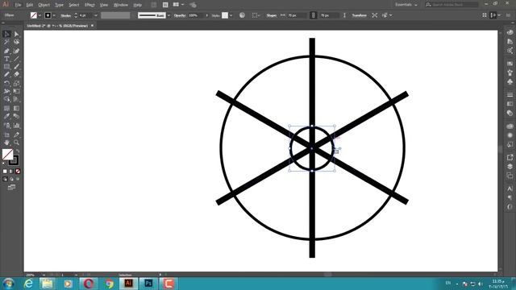The image size is (516, 290).
Task: Select the Eraser tool
Action: [x=16, y=75]
